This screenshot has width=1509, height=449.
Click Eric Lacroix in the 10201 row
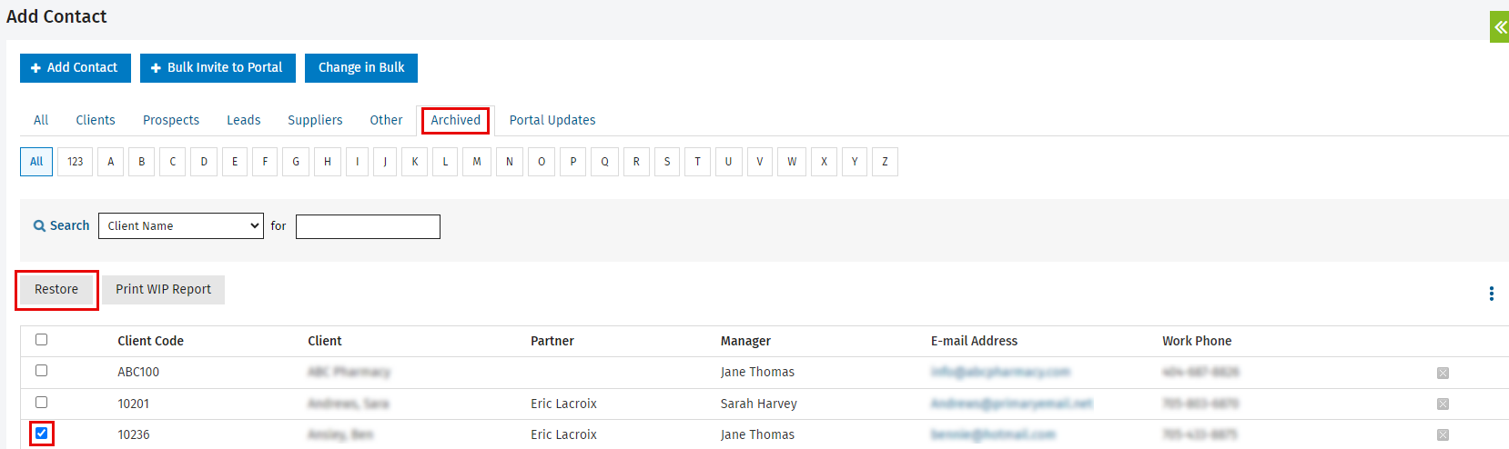(x=563, y=404)
